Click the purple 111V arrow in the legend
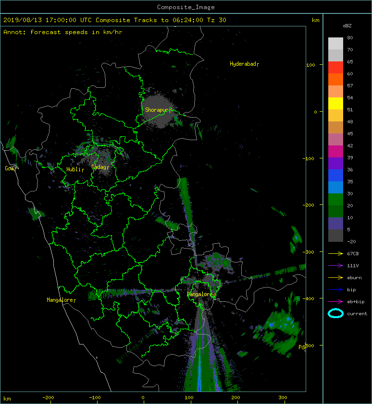 click(x=335, y=266)
